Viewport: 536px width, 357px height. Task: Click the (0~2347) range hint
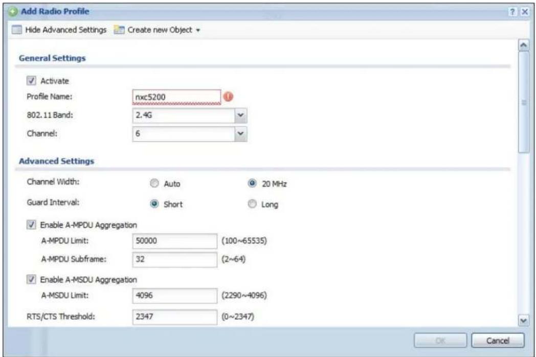pos(238,317)
